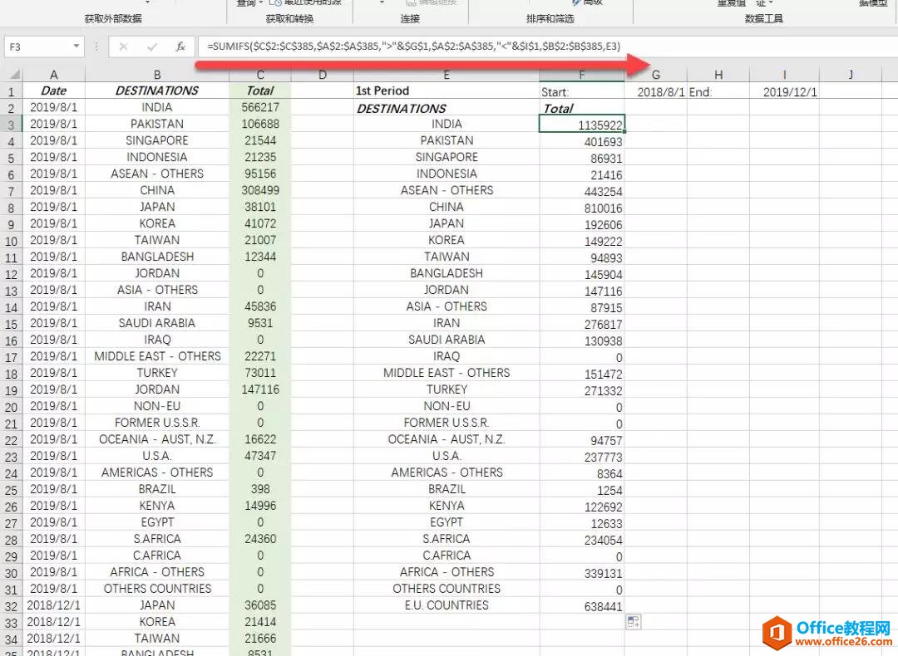Click the insert function fx icon
Viewport: 898px width, 656px height.
coord(180,47)
